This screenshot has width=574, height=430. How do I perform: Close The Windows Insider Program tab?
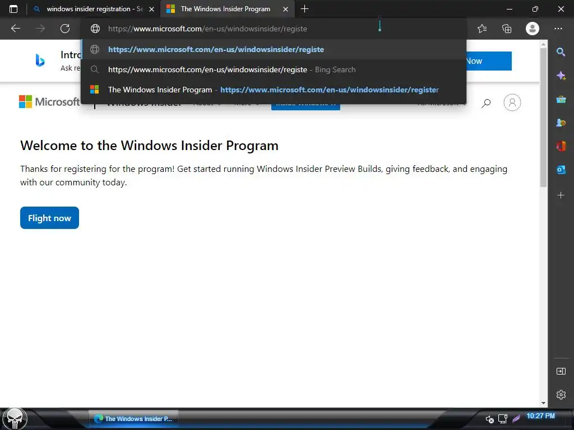pyautogui.click(x=285, y=9)
